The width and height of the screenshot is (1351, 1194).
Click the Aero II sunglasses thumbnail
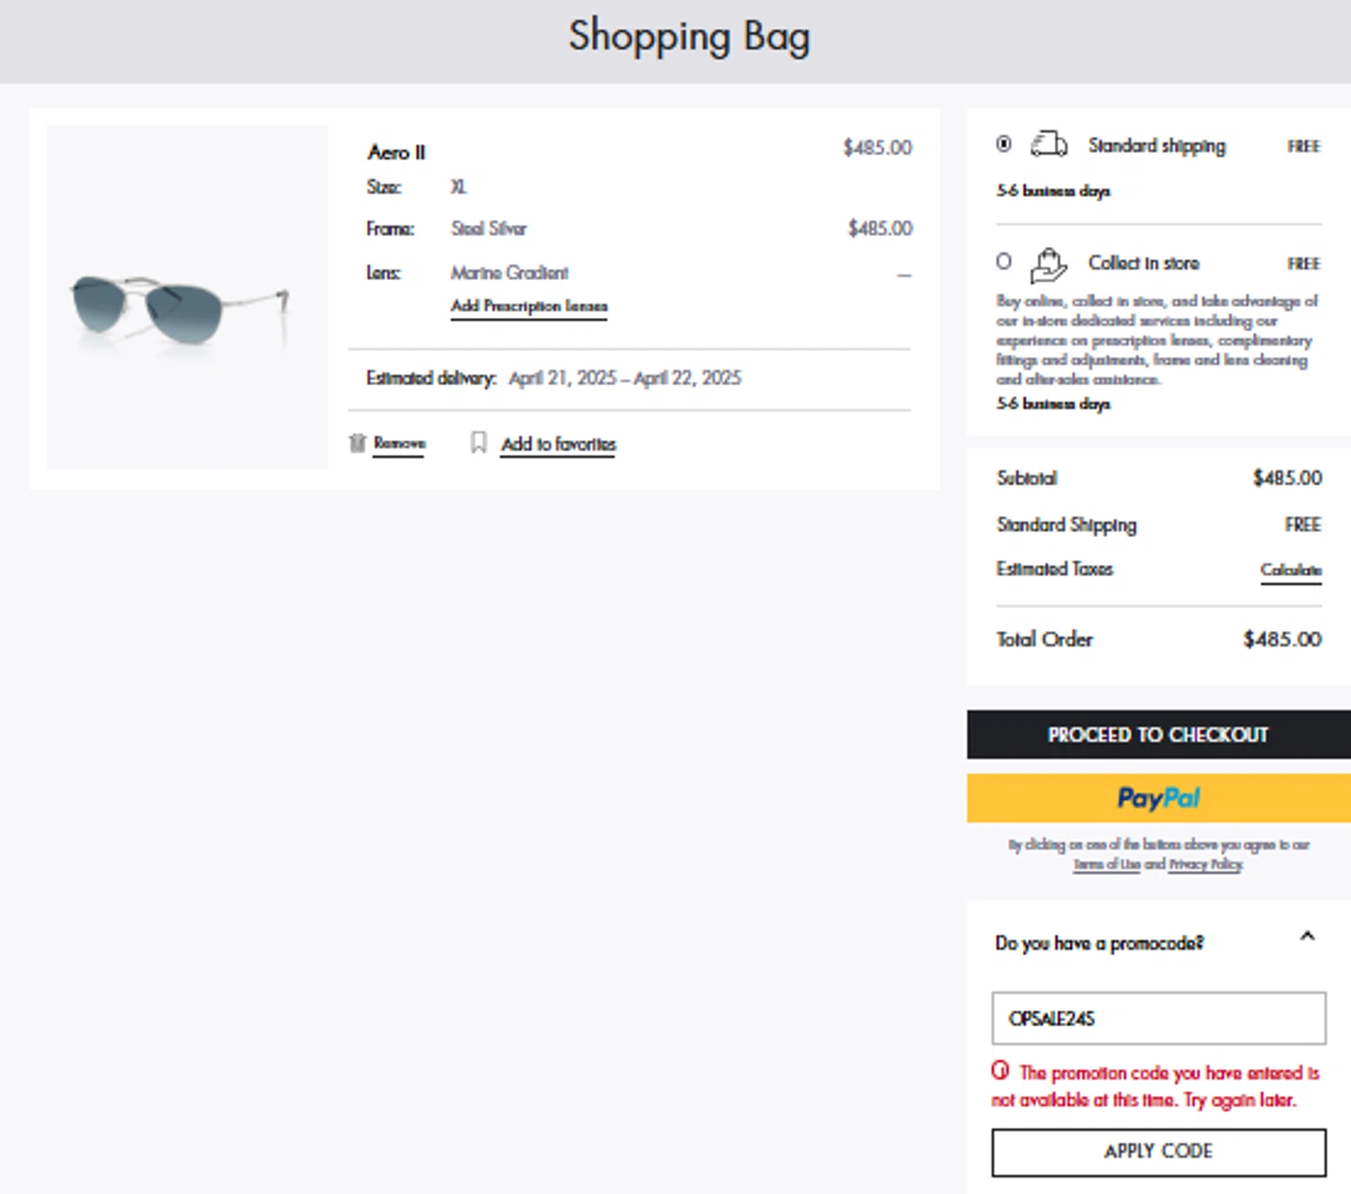click(x=187, y=297)
